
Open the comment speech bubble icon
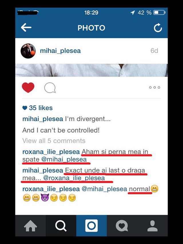pos(50,88)
